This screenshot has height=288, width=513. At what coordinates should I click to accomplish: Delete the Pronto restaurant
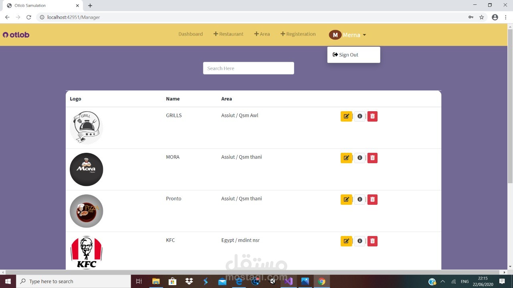pos(372,200)
